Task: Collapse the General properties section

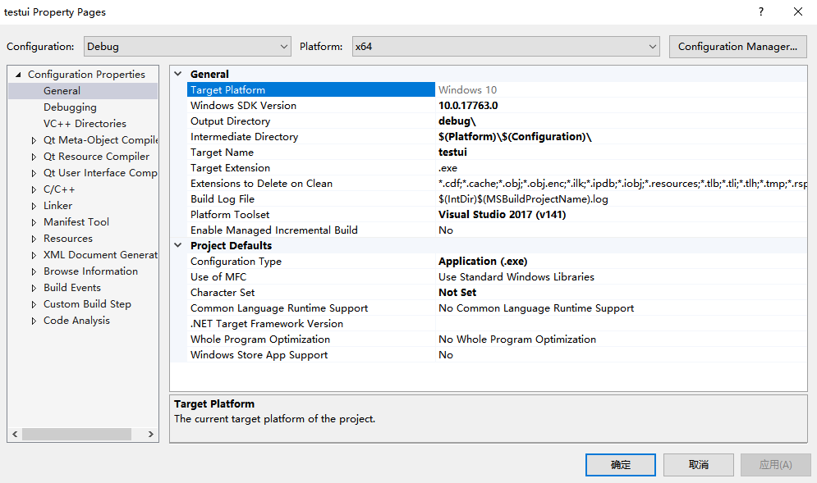Action: coord(177,73)
